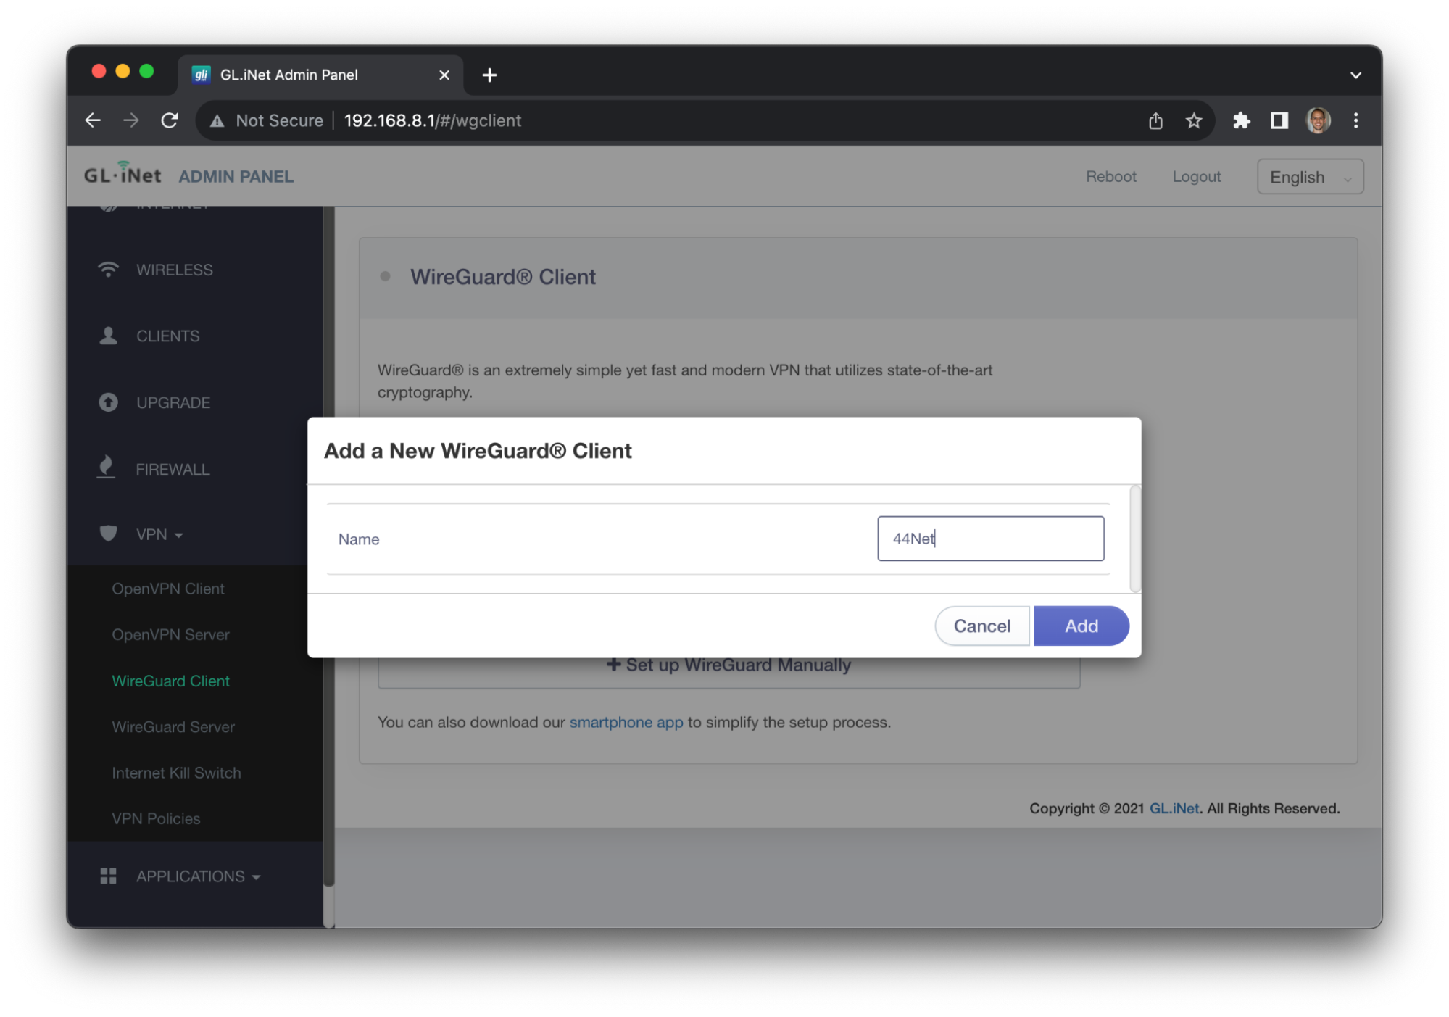
Task: Open browser Extensions puzzle icon
Action: 1241,120
